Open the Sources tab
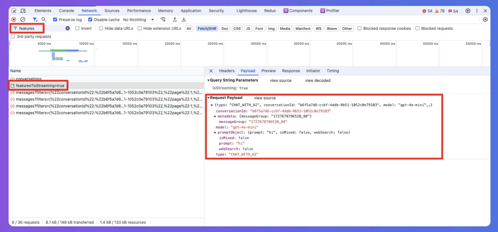 [x=112, y=11]
